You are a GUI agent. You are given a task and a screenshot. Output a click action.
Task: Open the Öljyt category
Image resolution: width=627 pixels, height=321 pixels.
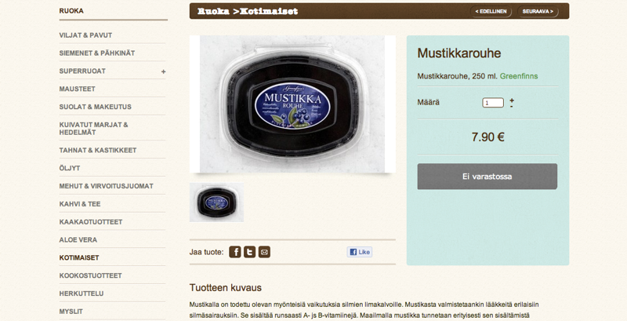coord(70,168)
